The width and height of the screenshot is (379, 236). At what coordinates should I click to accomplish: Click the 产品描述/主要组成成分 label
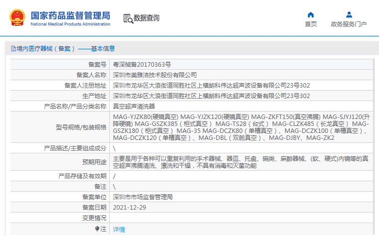coord(75,148)
